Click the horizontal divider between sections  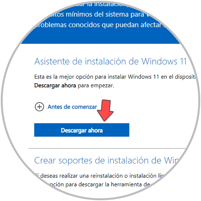click(x=107, y=148)
